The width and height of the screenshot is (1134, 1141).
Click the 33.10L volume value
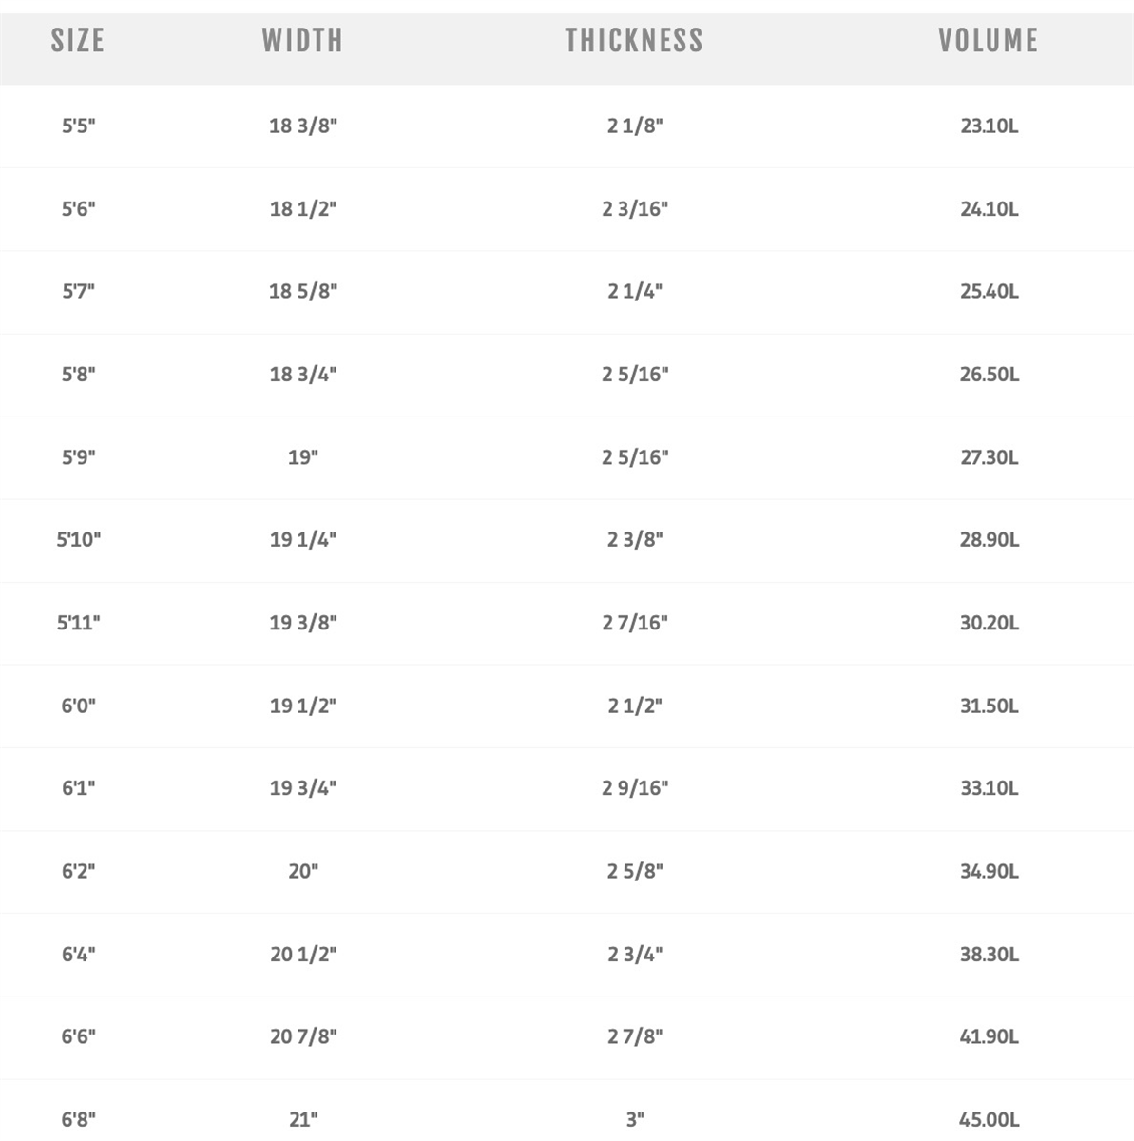pos(989,788)
